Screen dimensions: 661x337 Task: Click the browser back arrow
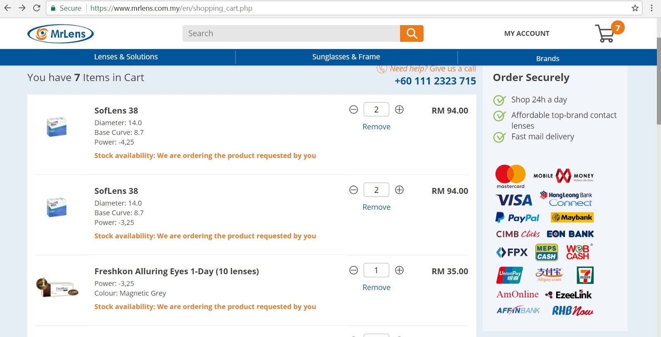7,8
